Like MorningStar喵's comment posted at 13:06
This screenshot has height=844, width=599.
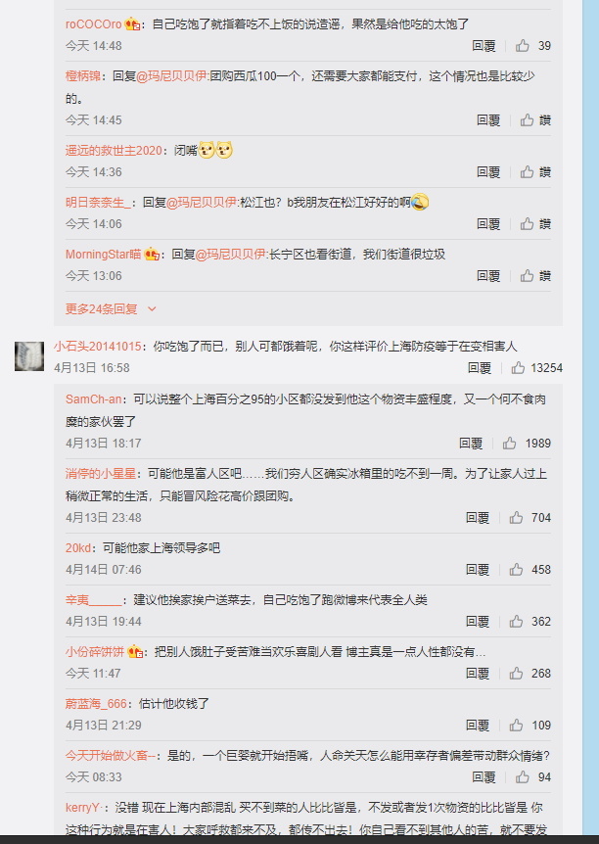(x=527, y=275)
